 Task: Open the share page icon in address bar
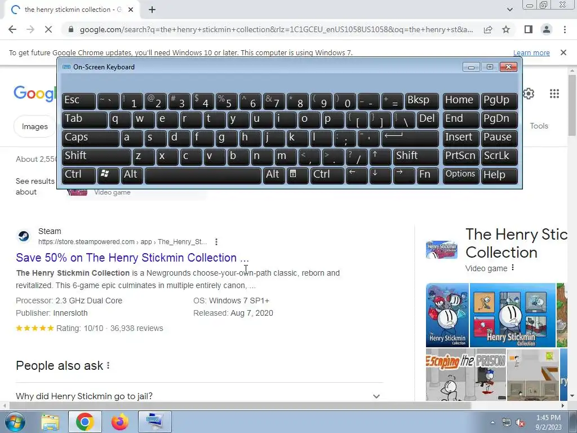(x=488, y=29)
